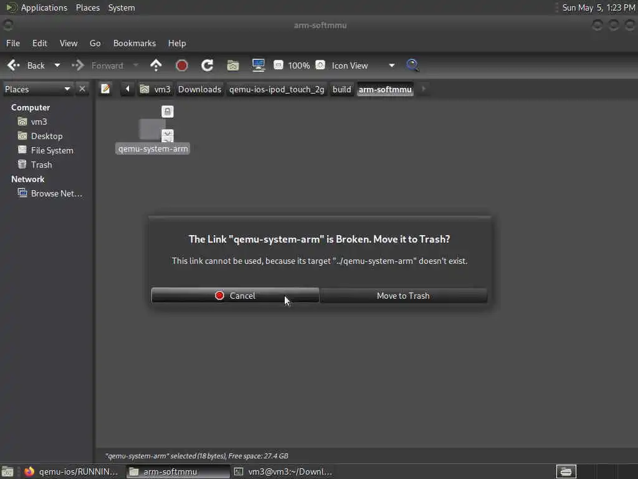638x479 pixels.
Task: Click Move to Trash button
Action: coord(403,296)
